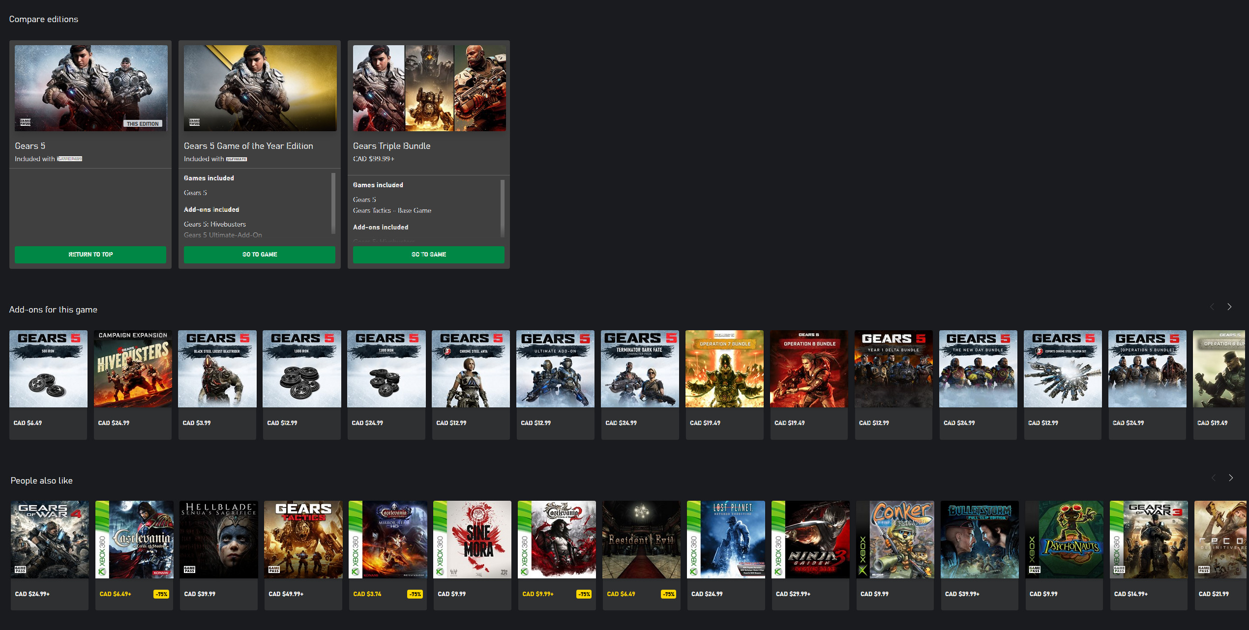The width and height of the screenshot is (1249, 630).
Task: Open the Operation 8 Bundle add-on with red artwork
Action: point(809,385)
